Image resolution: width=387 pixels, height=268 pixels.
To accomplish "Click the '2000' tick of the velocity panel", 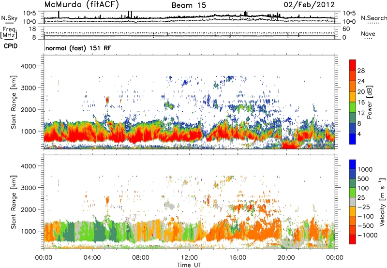I will [29, 209].
